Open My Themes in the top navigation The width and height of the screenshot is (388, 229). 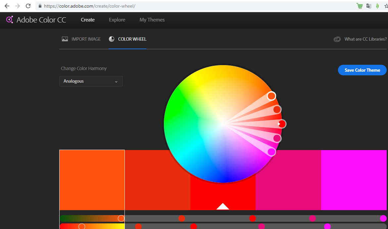pyautogui.click(x=152, y=20)
